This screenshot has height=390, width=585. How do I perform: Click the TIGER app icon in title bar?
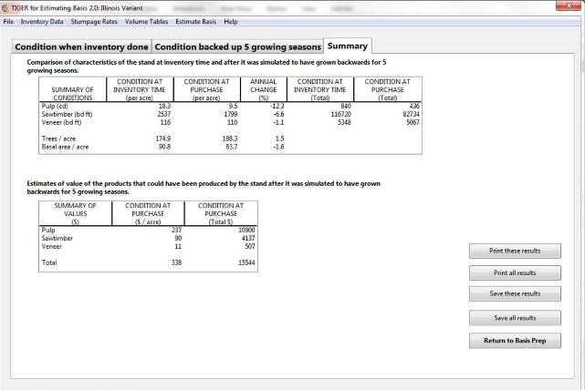[6, 6]
